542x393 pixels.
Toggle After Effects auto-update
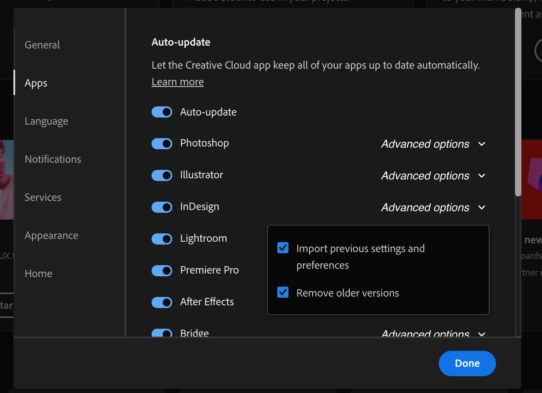[162, 302]
